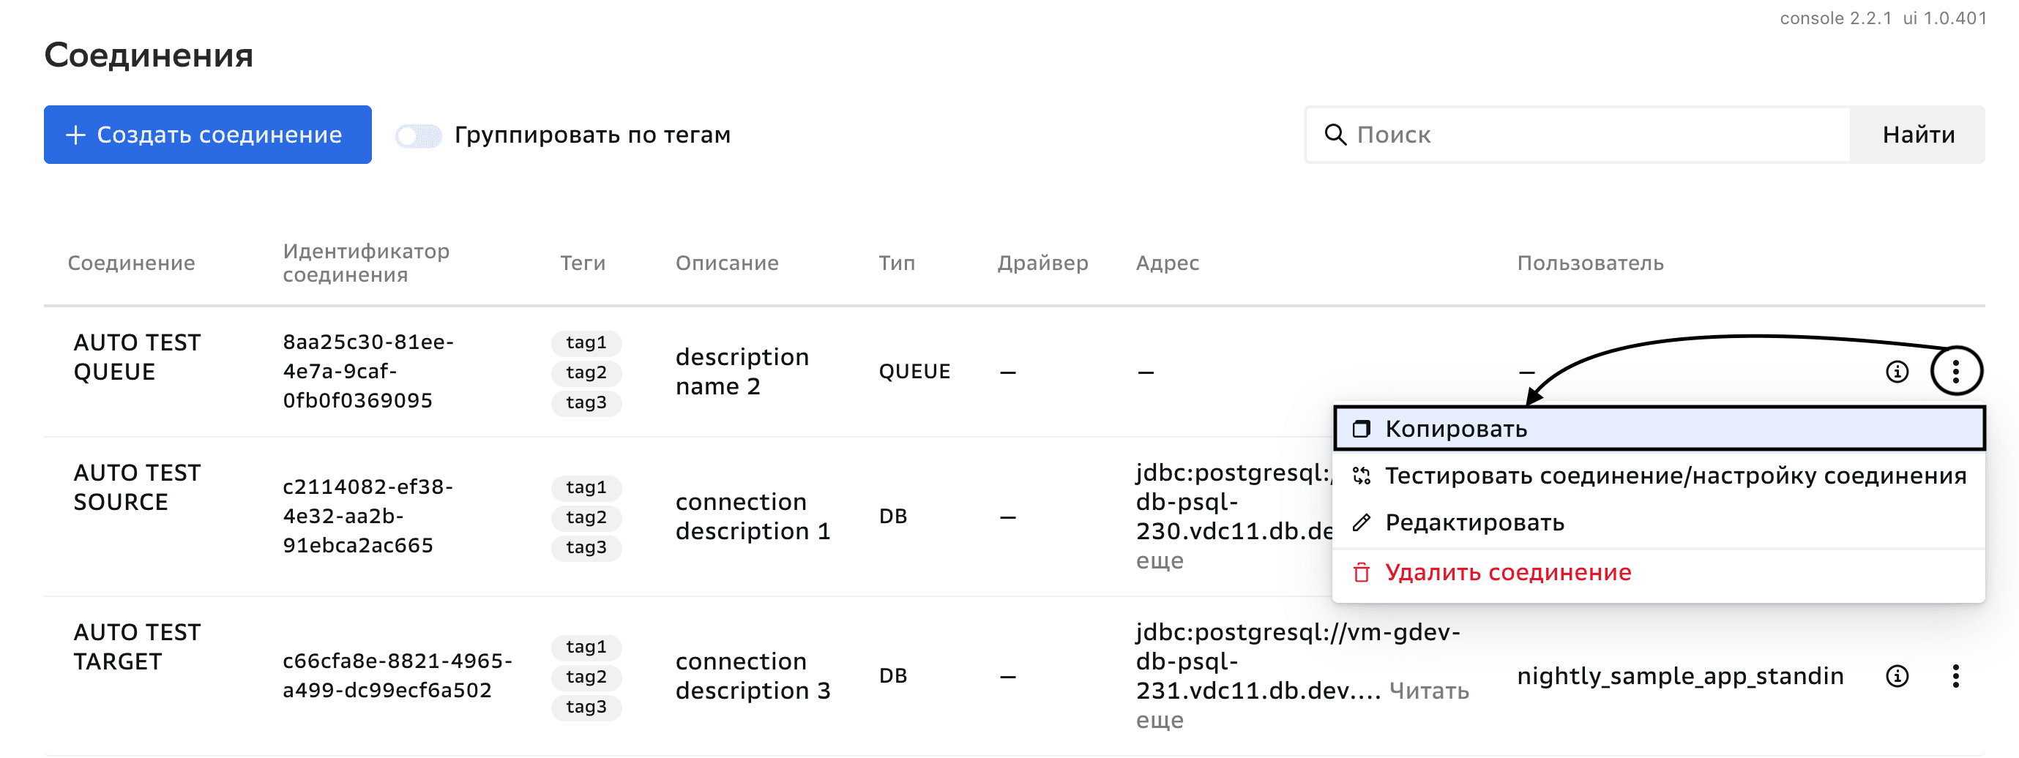Click the red trash icon in menu
Screen dimensions: 2019x758
coord(1362,572)
